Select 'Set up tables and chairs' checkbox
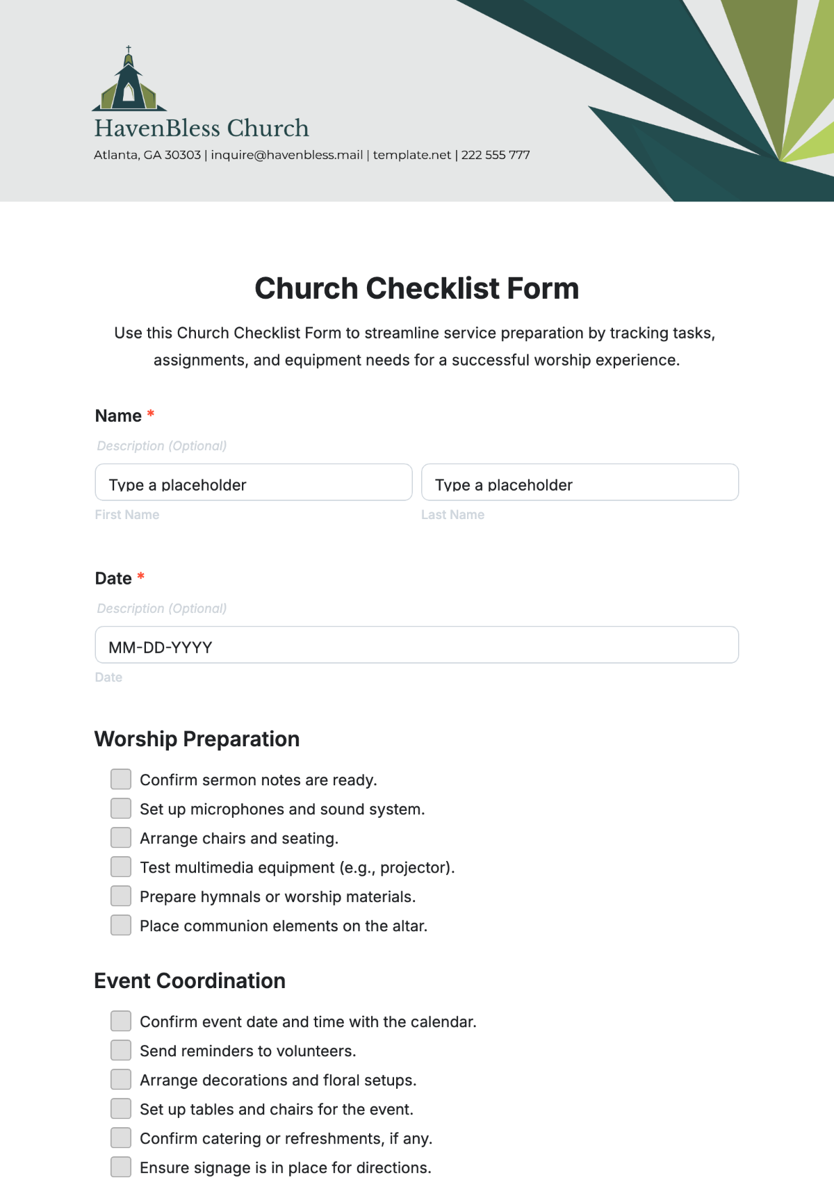 (x=121, y=1109)
